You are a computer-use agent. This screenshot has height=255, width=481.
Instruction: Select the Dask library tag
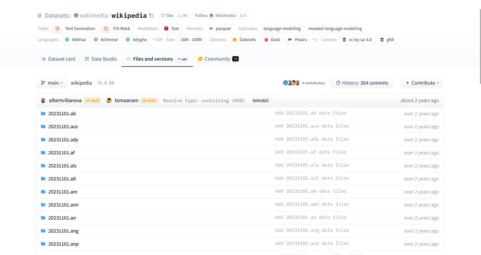pos(271,40)
